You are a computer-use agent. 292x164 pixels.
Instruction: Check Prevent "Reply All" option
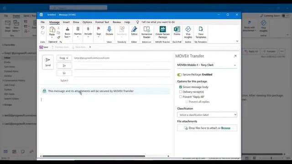(x=181, y=97)
